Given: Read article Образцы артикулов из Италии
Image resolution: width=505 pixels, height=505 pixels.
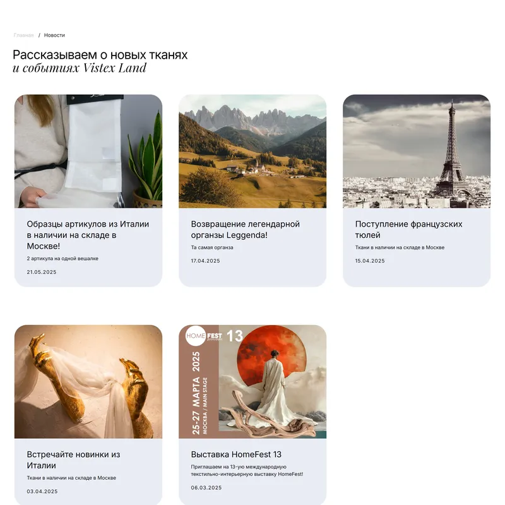Looking at the screenshot, I should pos(88,235).
